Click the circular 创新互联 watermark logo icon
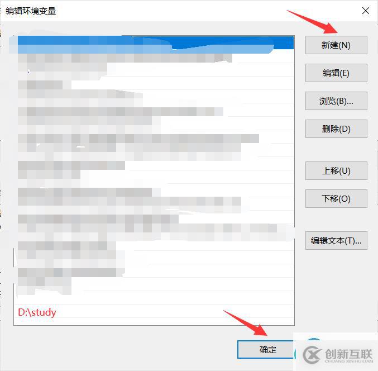This screenshot has height=371, width=378. [312, 355]
